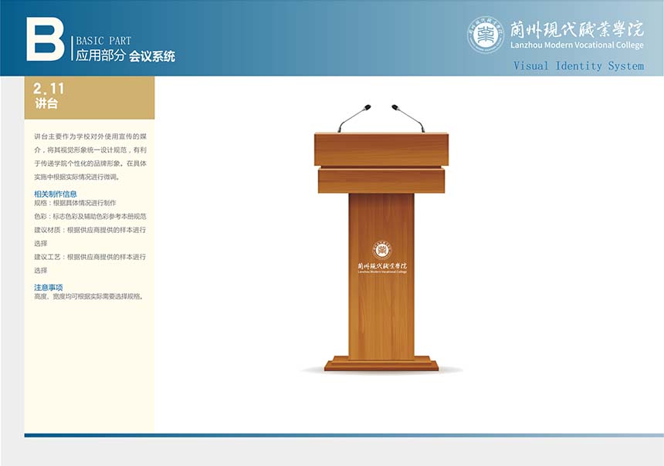
Task: Select the calligraphy college name in header
Action: tap(577, 29)
